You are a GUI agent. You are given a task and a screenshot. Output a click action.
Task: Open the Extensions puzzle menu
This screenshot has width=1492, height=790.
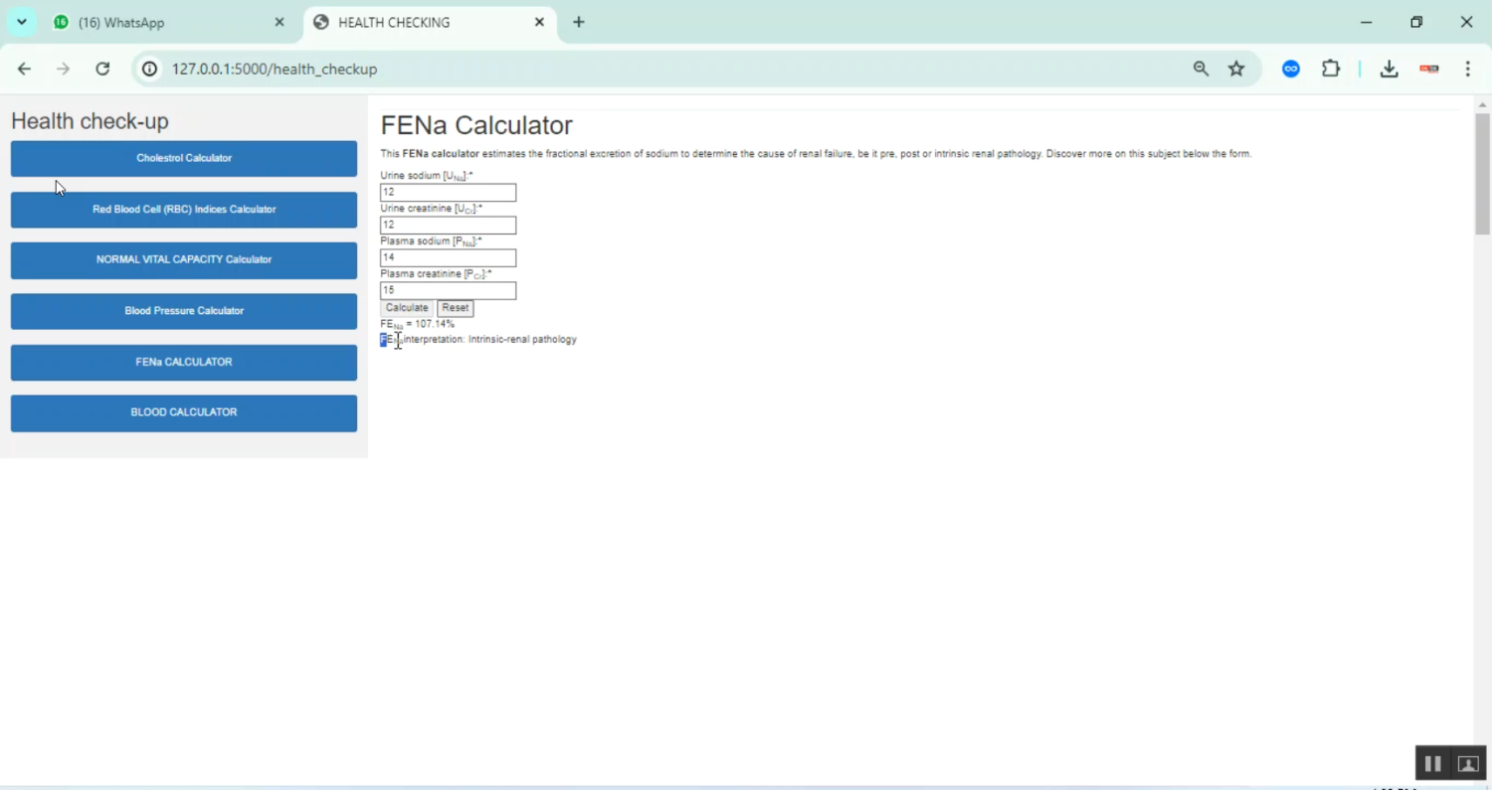[x=1331, y=69]
